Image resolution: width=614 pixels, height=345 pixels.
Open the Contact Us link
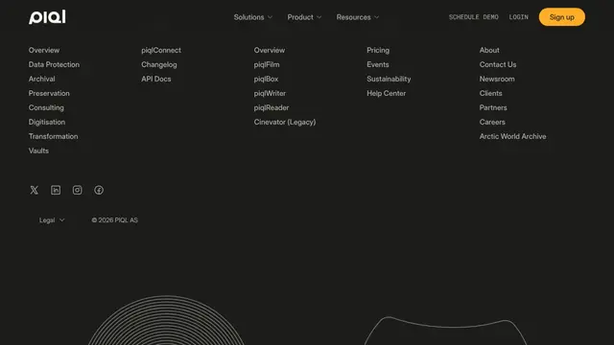(x=498, y=64)
